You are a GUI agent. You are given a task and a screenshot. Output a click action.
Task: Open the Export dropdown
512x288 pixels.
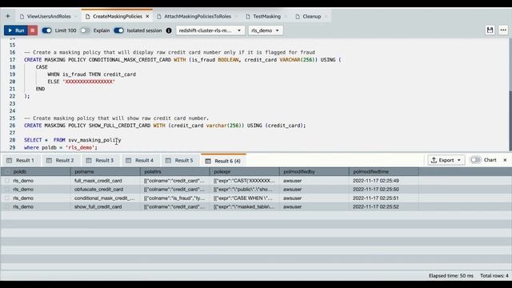[446, 160]
